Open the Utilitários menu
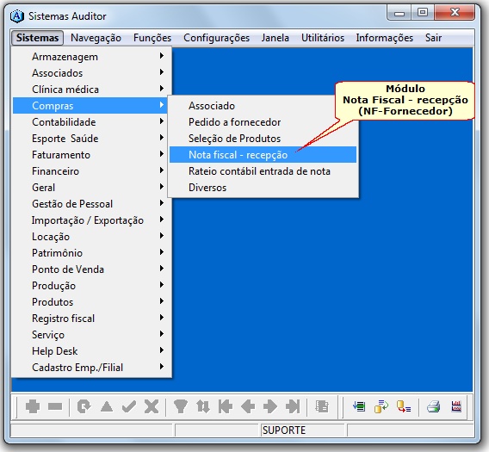Image resolution: width=489 pixels, height=452 pixels. tap(323, 38)
